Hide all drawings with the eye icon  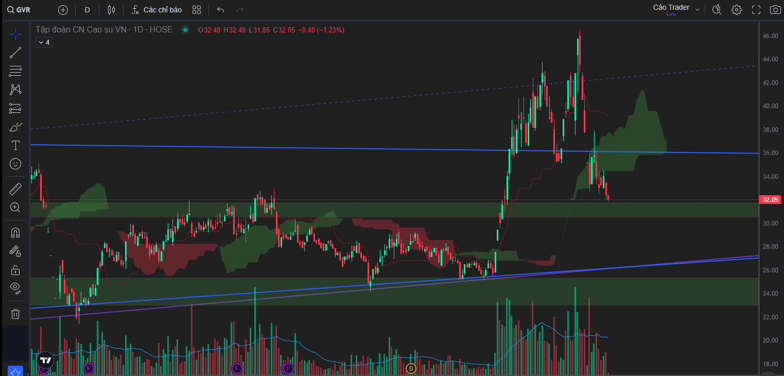[15, 288]
